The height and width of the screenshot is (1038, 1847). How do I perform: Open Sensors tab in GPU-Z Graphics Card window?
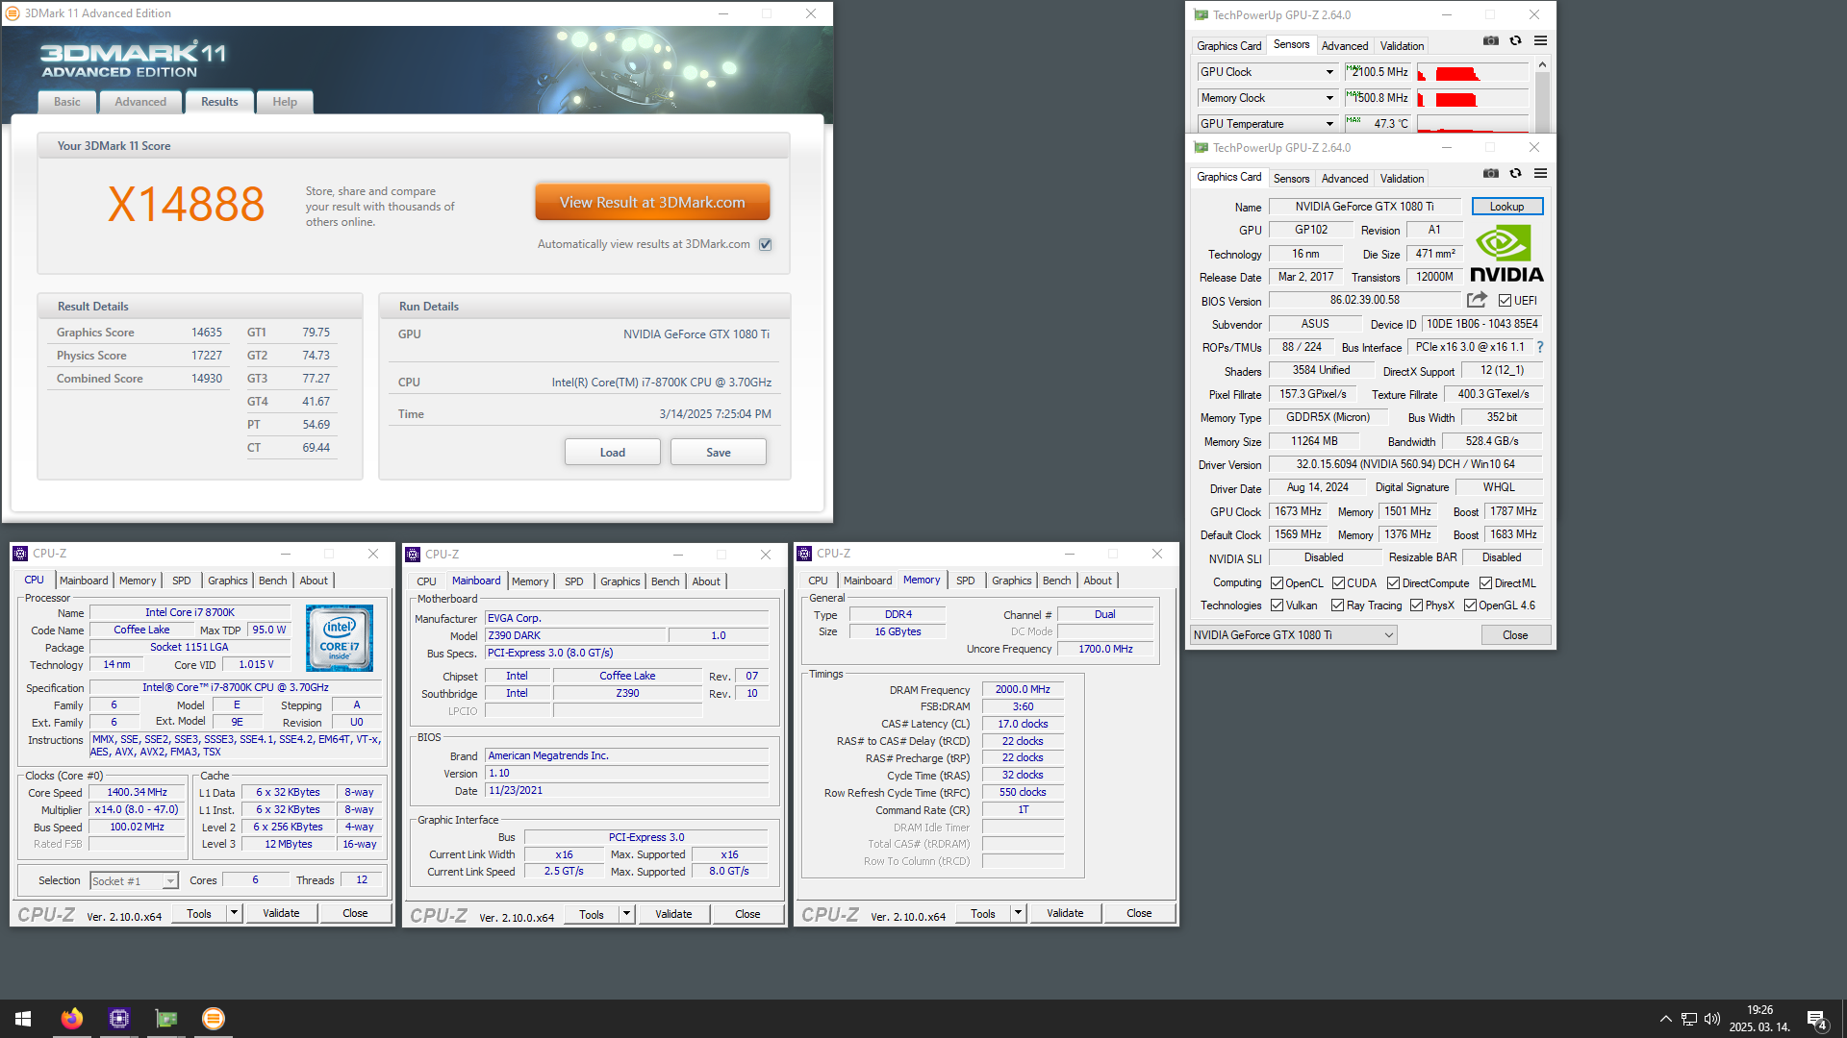tap(1291, 179)
